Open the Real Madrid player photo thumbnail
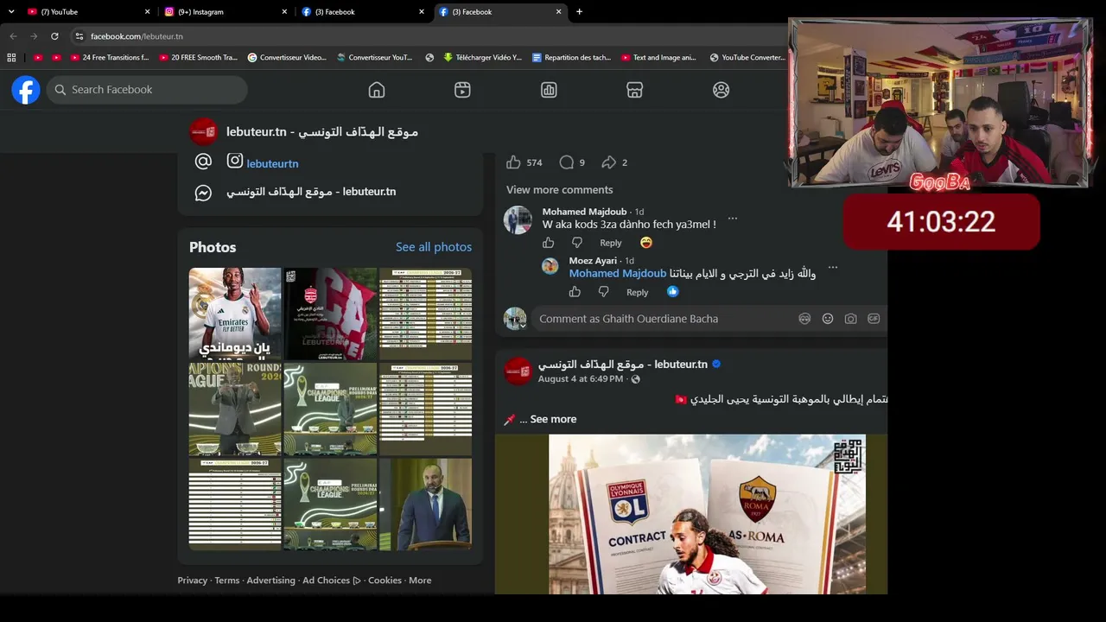Screen dimensions: 1106x622 click(x=235, y=314)
